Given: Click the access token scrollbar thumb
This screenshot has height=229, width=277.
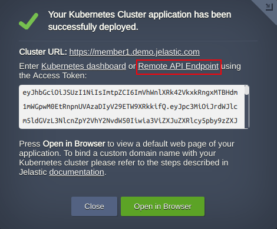Looking at the screenshot, I should (247, 90).
